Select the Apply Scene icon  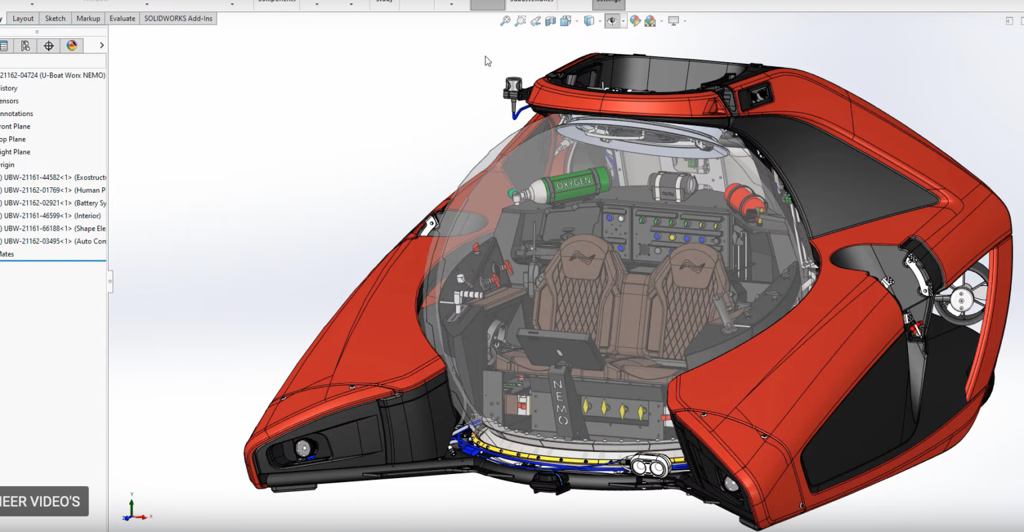[649, 21]
